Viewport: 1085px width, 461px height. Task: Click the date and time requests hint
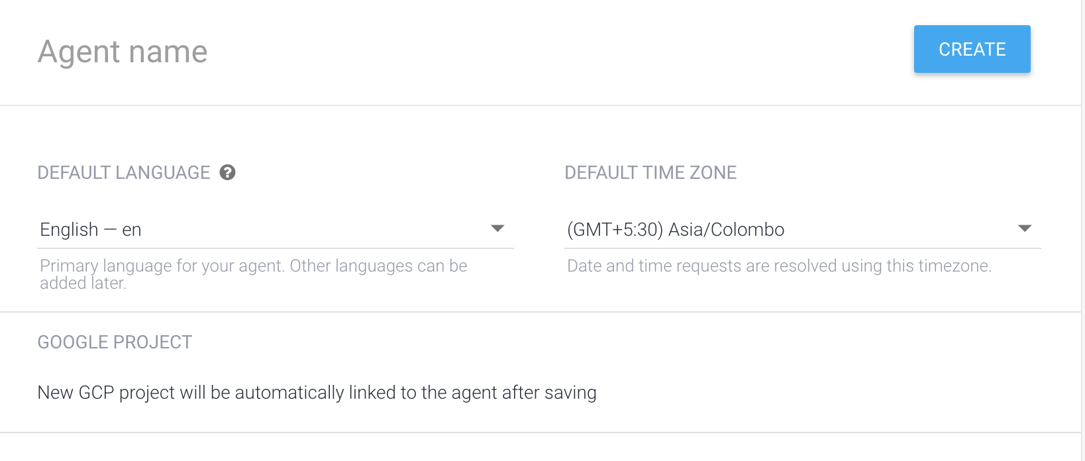[779, 266]
